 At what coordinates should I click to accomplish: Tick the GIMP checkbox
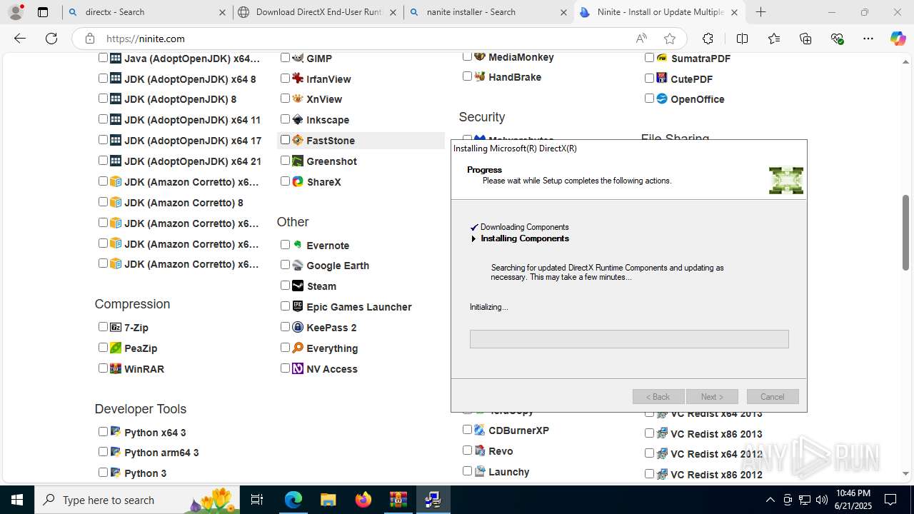285,58
